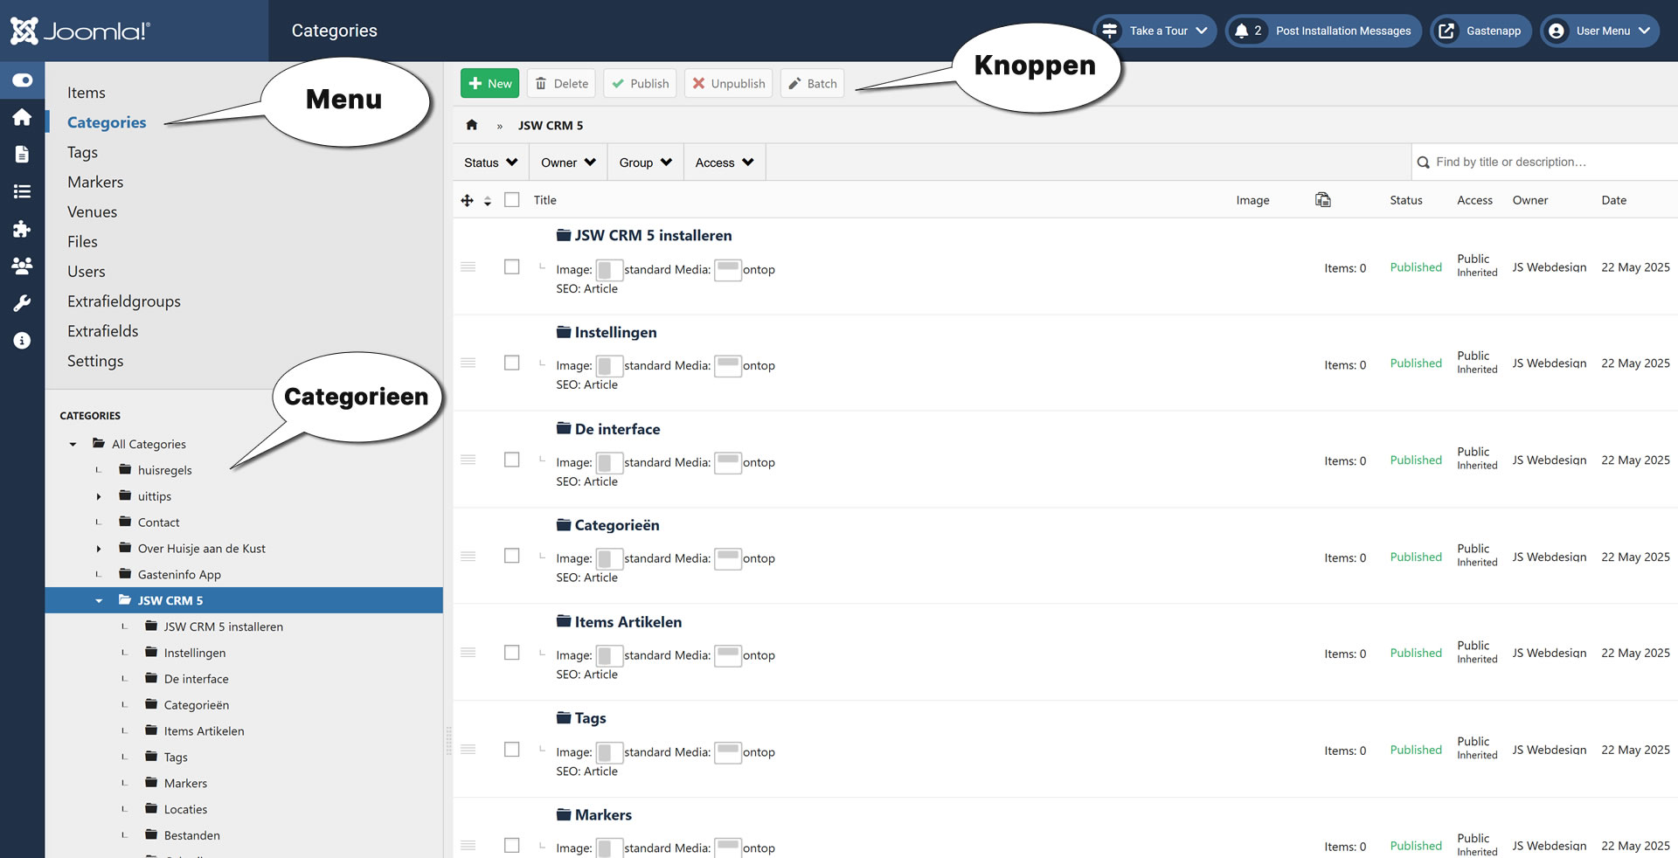Open the Status filter dropdown
The height and width of the screenshot is (858, 1678).
tap(490, 163)
